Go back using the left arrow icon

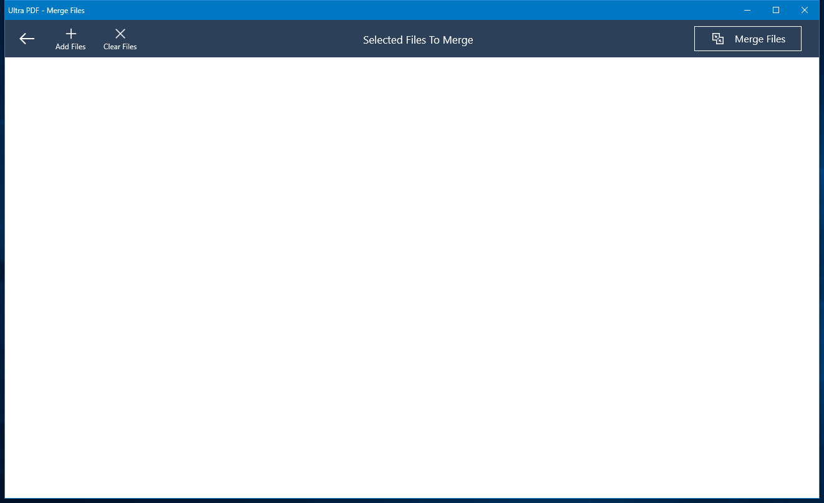click(27, 39)
